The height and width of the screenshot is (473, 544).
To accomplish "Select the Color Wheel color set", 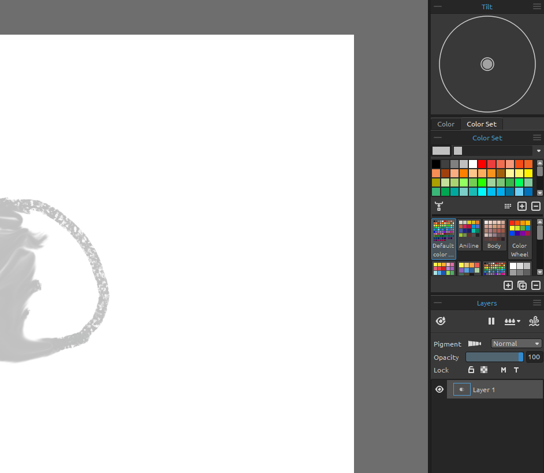I will [x=520, y=239].
